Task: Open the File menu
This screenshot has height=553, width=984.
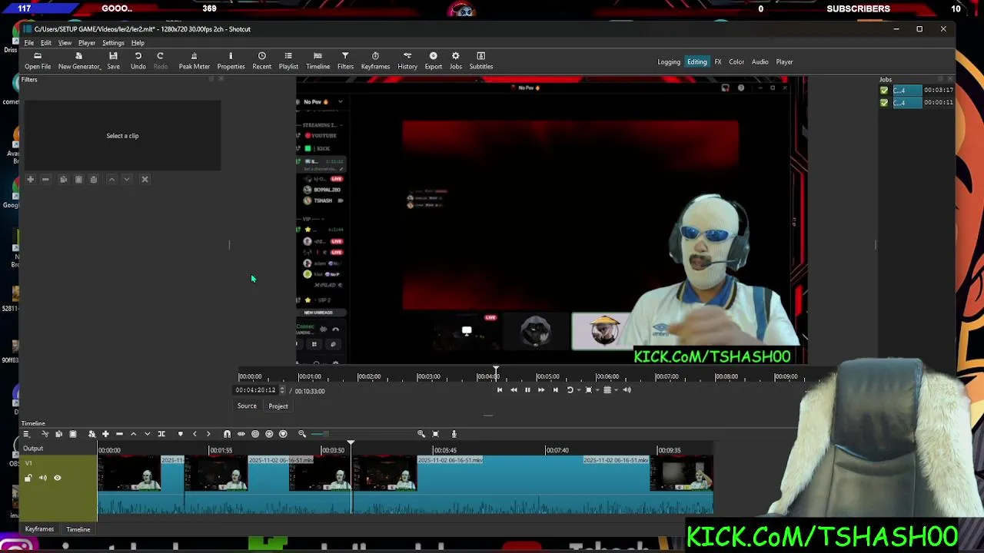Action: point(29,43)
